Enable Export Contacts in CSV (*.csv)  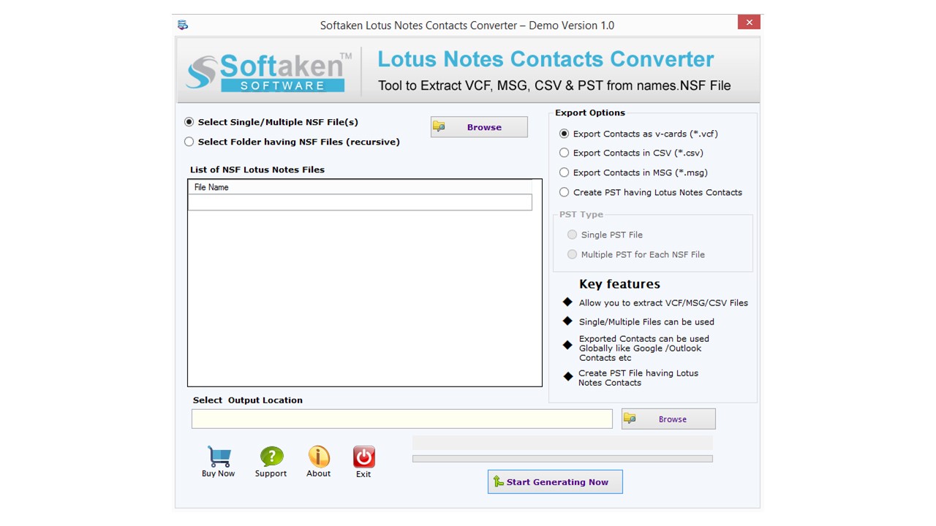coord(564,153)
